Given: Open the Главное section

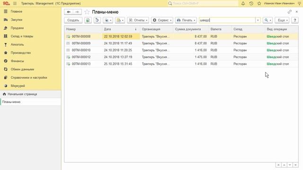Looking at the screenshot, I should pyautogui.click(x=17, y=11).
